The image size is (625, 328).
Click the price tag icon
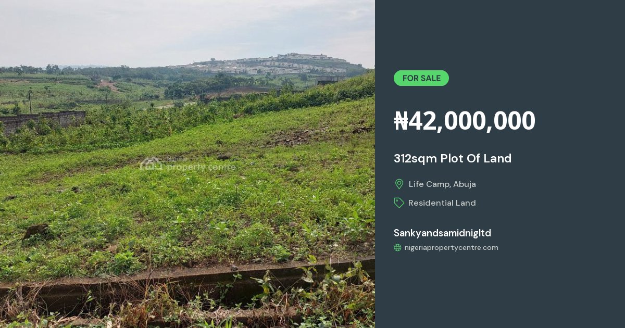[x=399, y=203]
